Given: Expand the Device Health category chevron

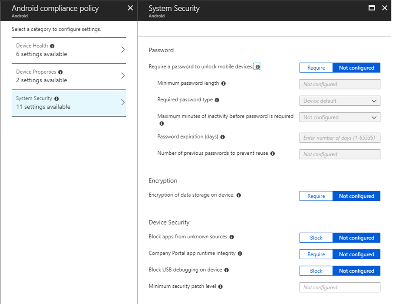Looking at the screenshot, I should (123, 50).
